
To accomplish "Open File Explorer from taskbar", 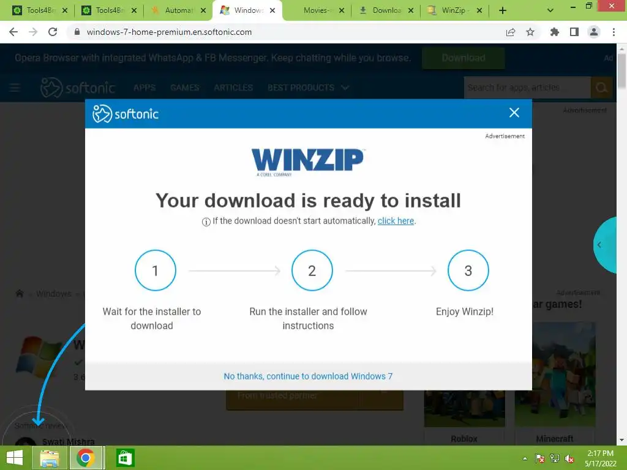I will 50,458.
